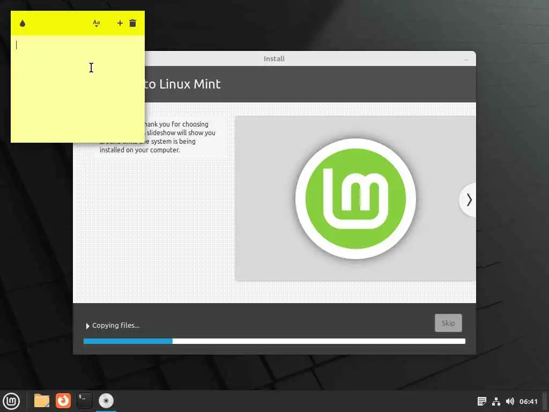Click the 'Linux Mint' heading in installer
Viewport: 549px width, 412px height.
(x=190, y=84)
